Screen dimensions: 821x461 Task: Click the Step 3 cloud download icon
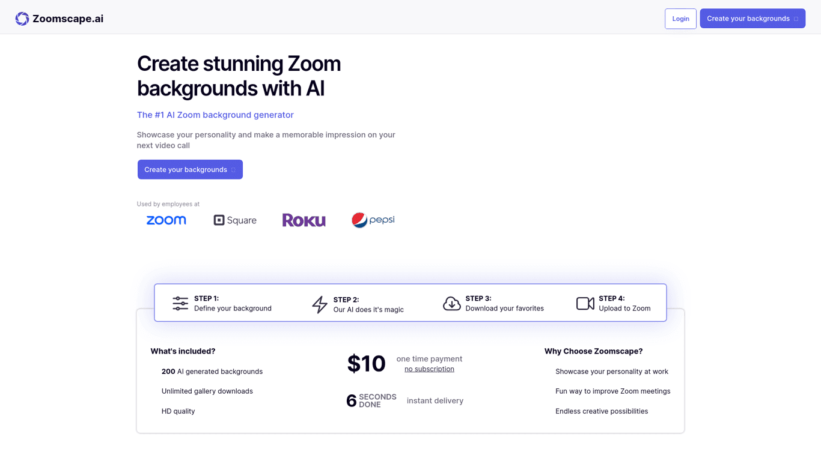(x=451, y=303)
